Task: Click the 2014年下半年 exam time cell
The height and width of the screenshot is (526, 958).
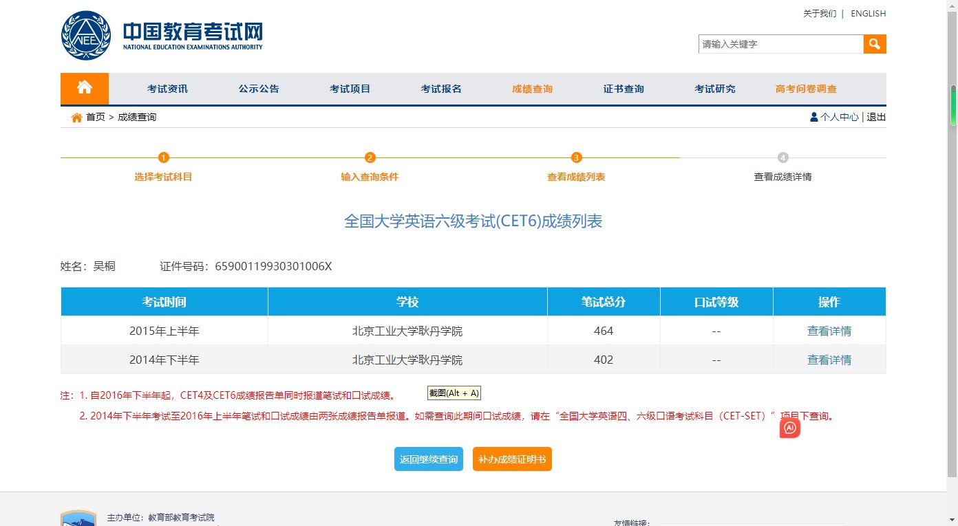Action: pyautogui.click(x=164, y=360)
